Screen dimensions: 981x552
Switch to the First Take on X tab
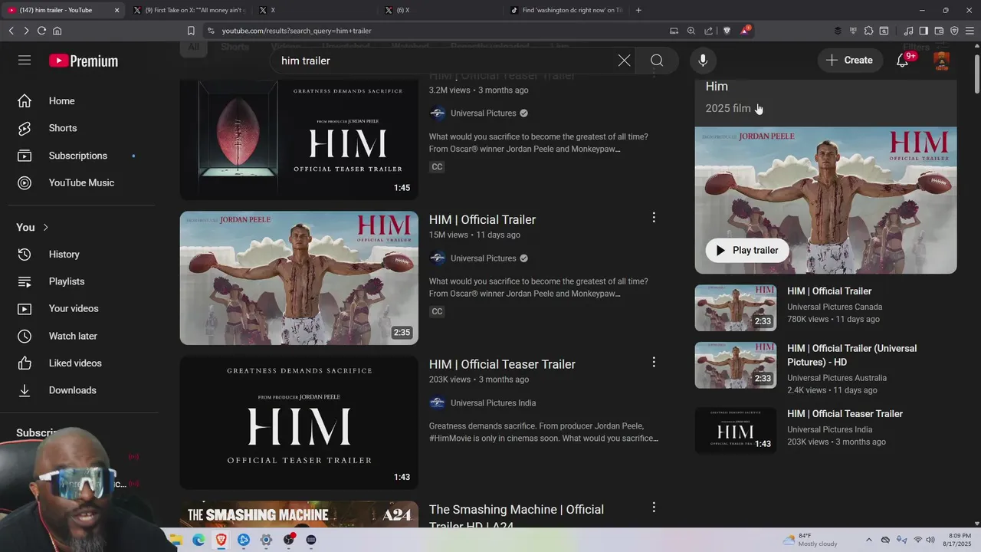(x=189, y=10)
